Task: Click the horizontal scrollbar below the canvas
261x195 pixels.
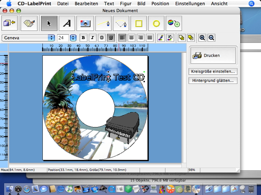Action: pyautogui.click(x=95, y=165)
